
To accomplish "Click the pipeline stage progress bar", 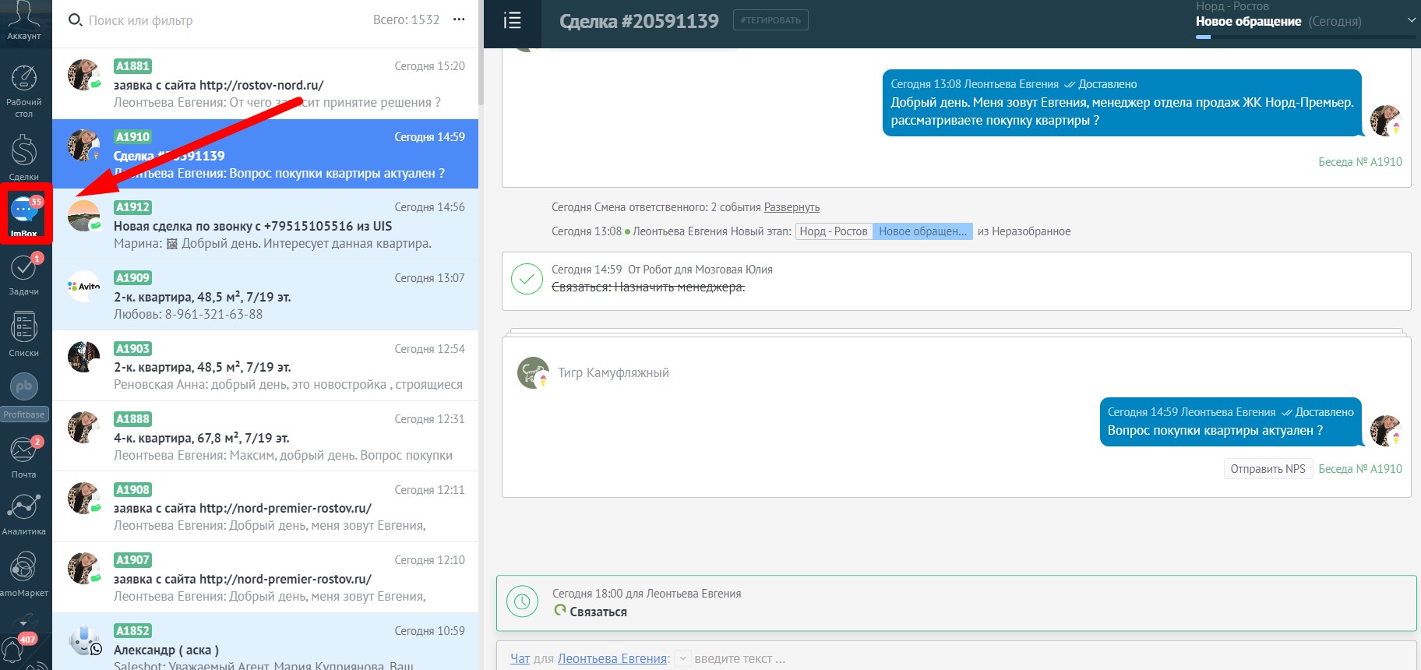I will [x=1305, y=37].
